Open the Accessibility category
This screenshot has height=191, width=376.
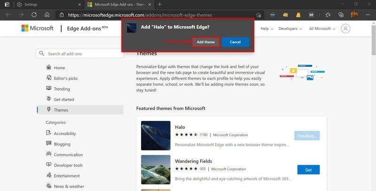[61, 133]
